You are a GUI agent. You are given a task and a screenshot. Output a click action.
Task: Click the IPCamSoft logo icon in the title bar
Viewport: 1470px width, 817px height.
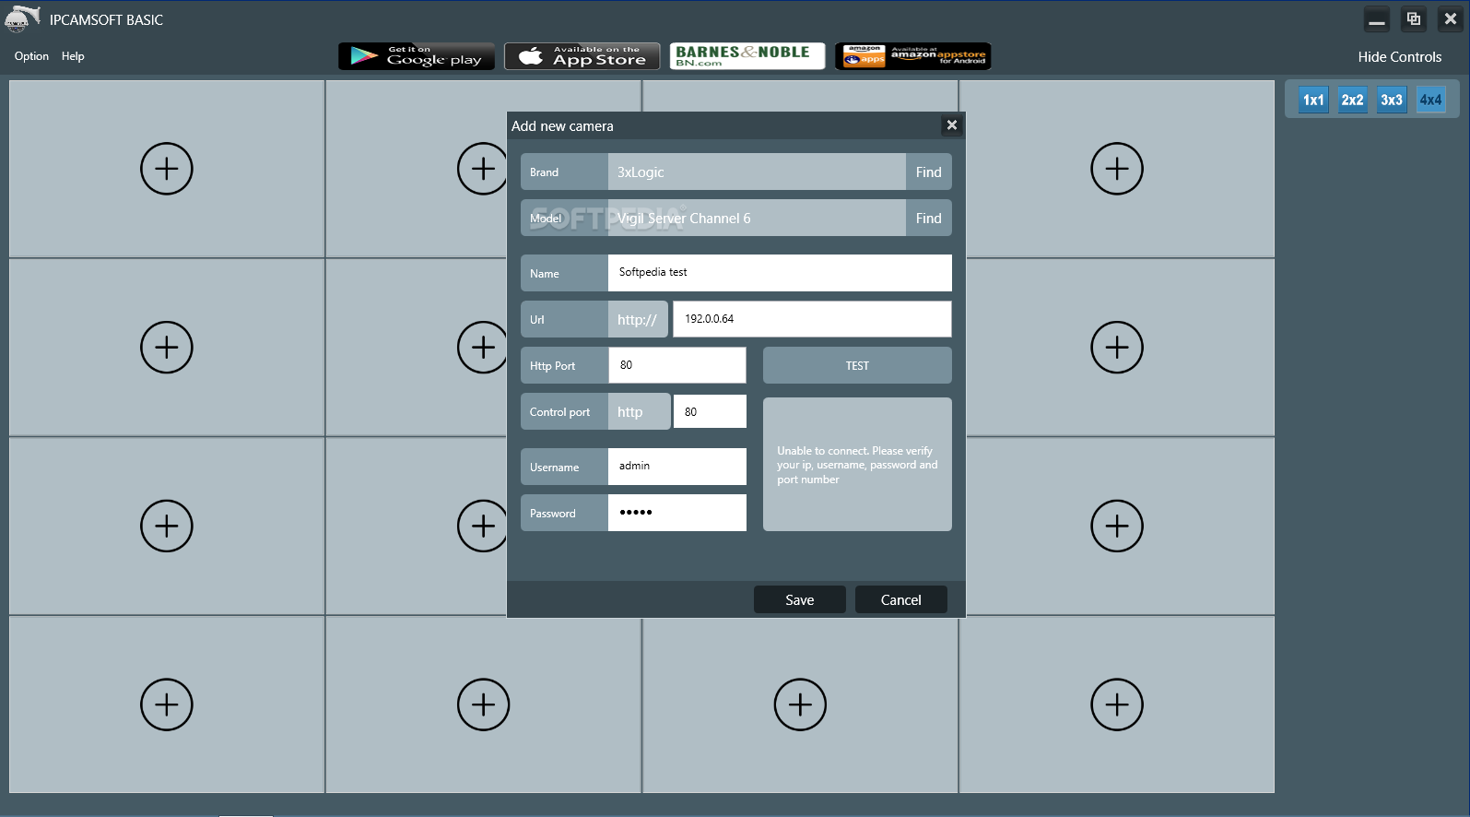tap(23, 18)
